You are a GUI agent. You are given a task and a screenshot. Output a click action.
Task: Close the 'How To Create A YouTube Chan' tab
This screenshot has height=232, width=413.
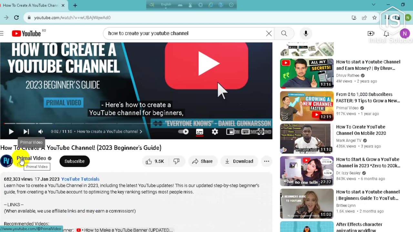(x=63, y=5)
